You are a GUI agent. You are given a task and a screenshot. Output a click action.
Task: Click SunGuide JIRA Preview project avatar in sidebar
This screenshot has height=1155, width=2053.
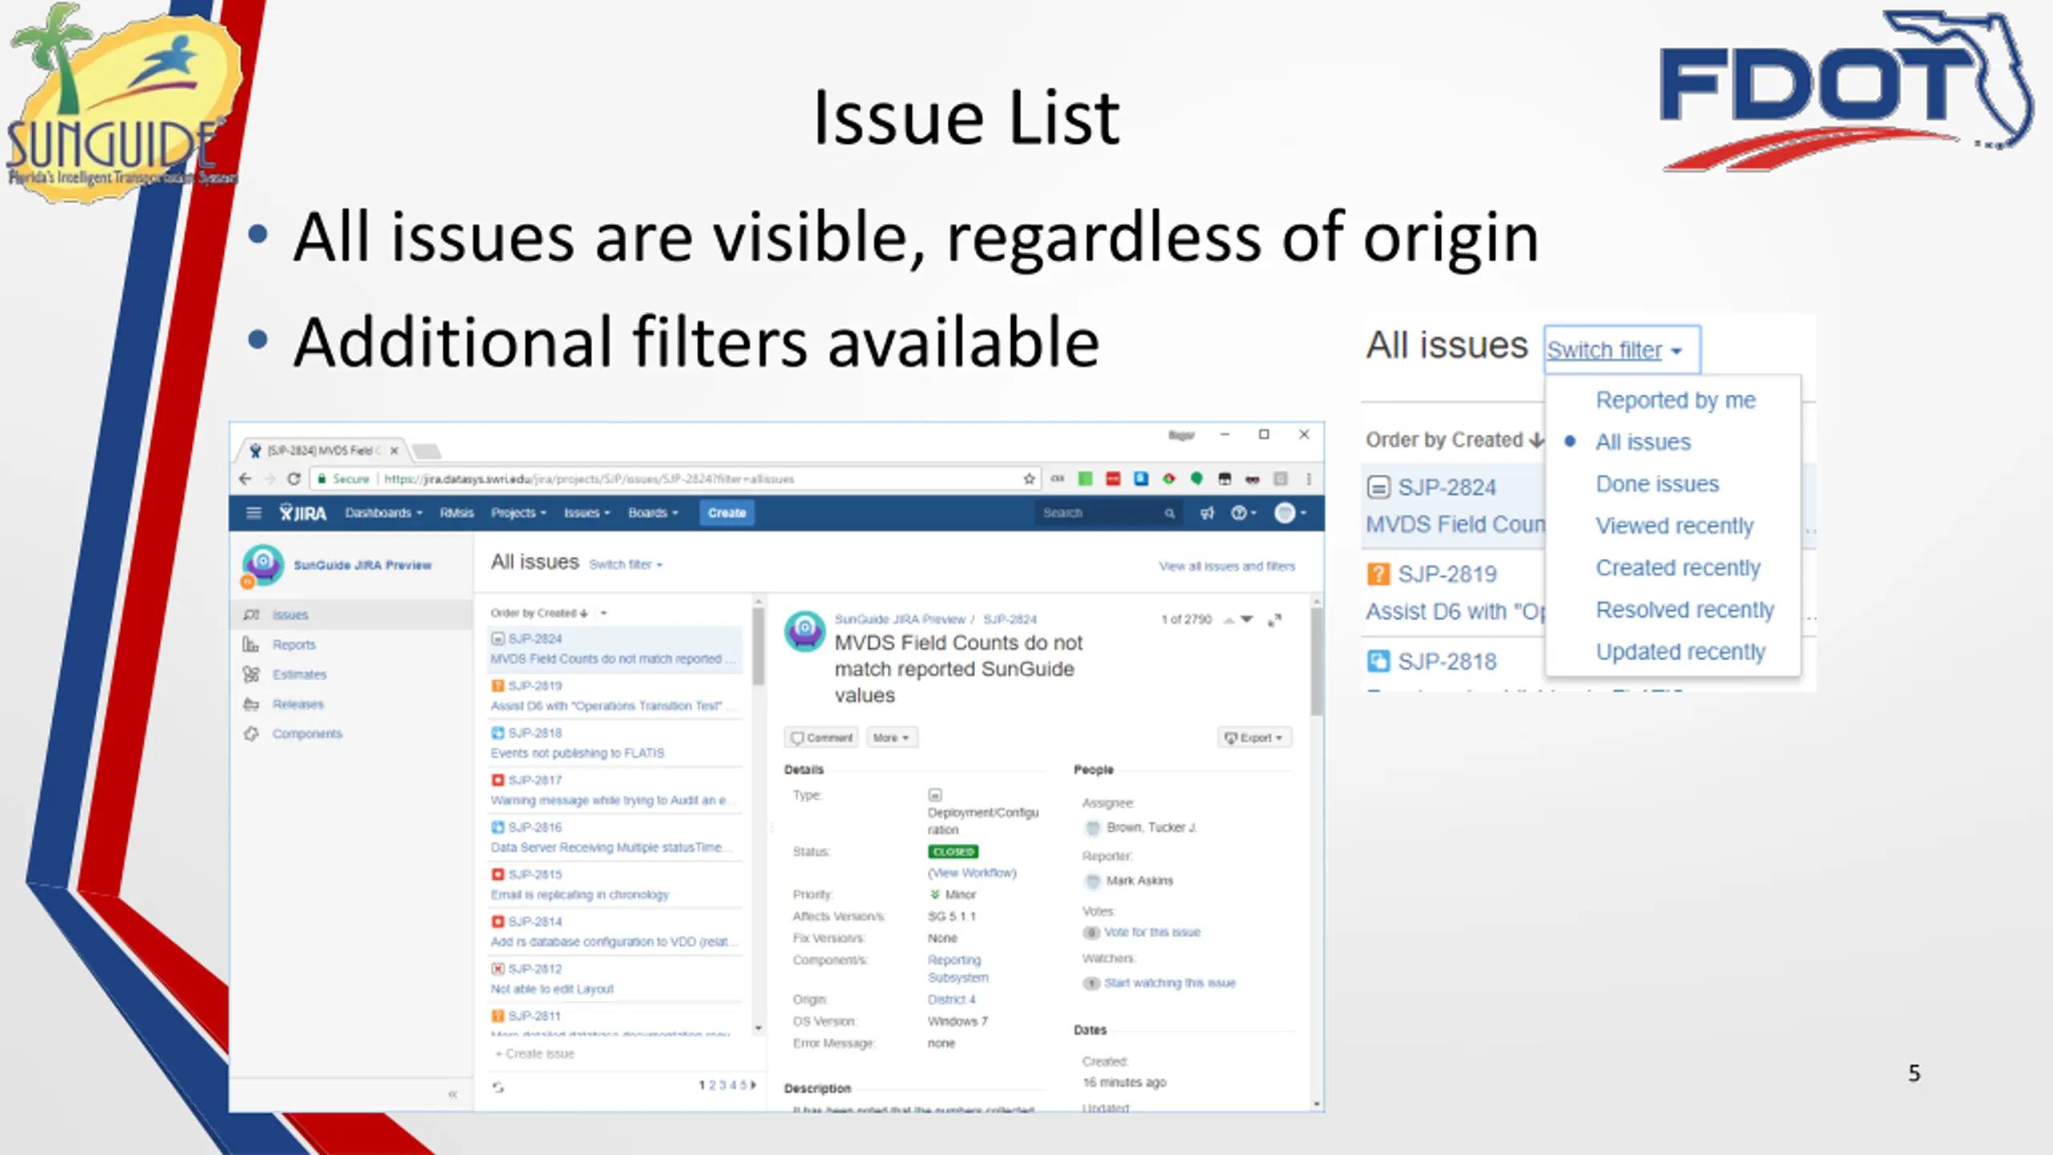263,565
